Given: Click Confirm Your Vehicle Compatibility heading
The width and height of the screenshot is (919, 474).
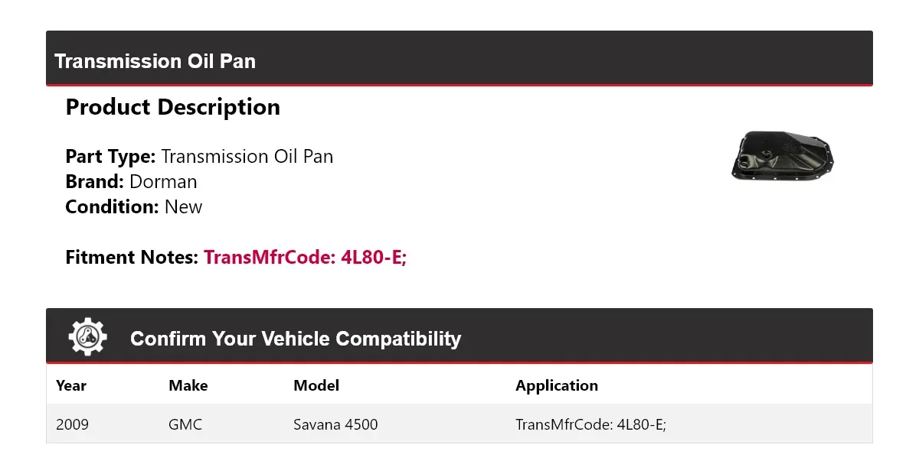Looking at the screenshot, I should coord(296,339).
